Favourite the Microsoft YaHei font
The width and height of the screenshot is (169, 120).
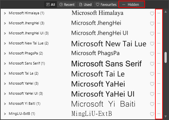point(152,84)
